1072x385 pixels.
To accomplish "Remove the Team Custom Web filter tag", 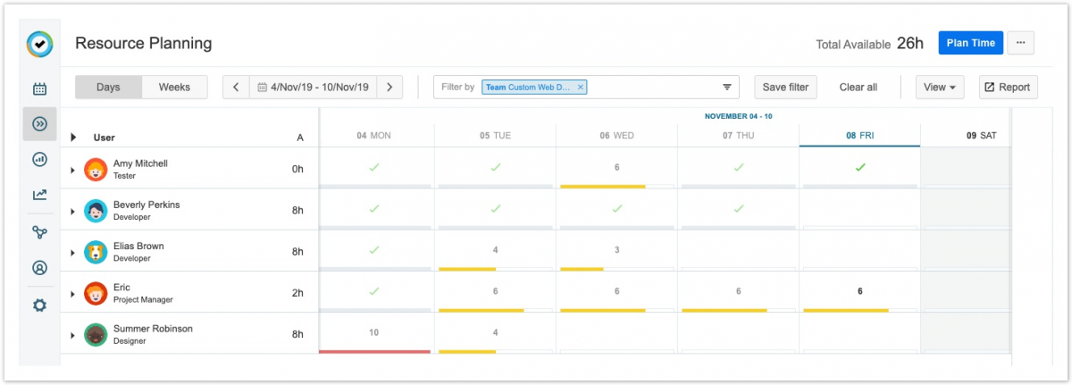I will point(581,88).
